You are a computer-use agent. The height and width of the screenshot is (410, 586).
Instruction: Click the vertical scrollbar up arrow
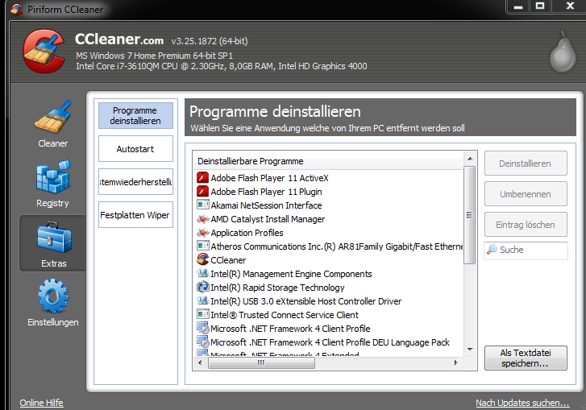pyautogui.click(x=470, y=159)
